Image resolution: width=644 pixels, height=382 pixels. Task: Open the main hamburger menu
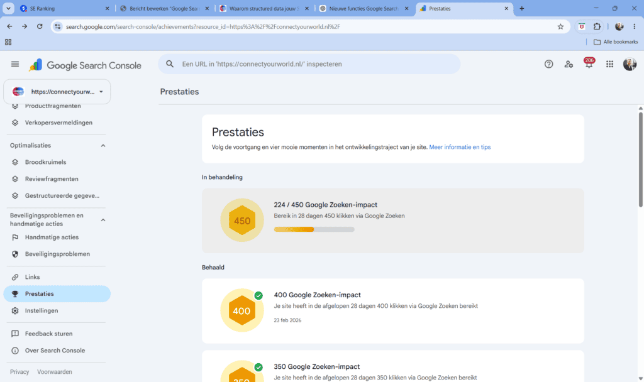tap(15, 64)
